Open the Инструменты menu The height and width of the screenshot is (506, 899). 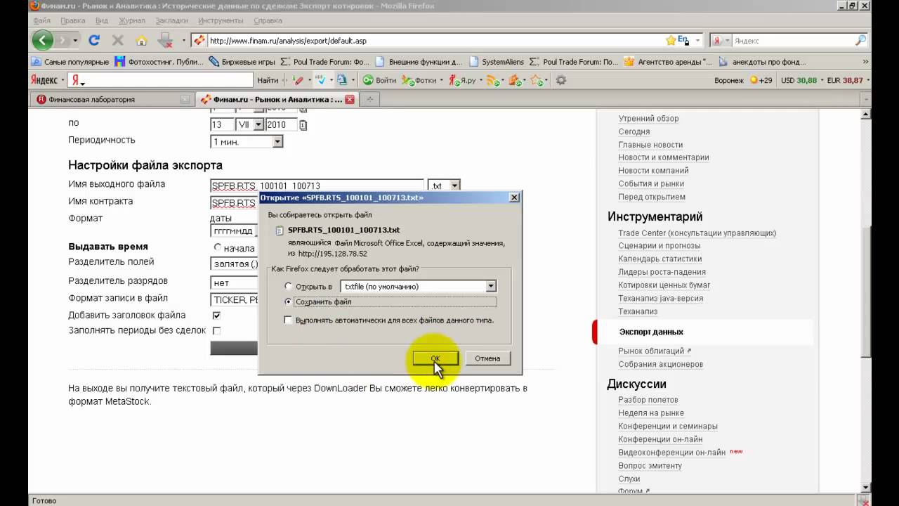[221, 21]
